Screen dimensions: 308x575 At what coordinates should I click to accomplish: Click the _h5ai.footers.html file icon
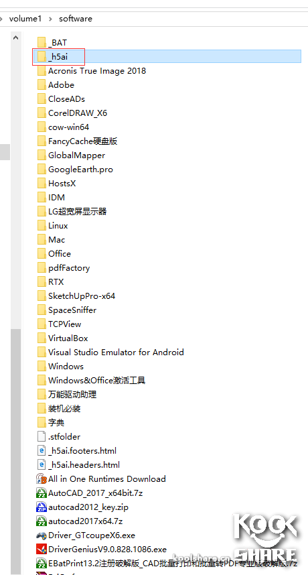click(x=42, y=451)
